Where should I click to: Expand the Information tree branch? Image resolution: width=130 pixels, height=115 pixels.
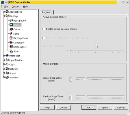[4, 56]
